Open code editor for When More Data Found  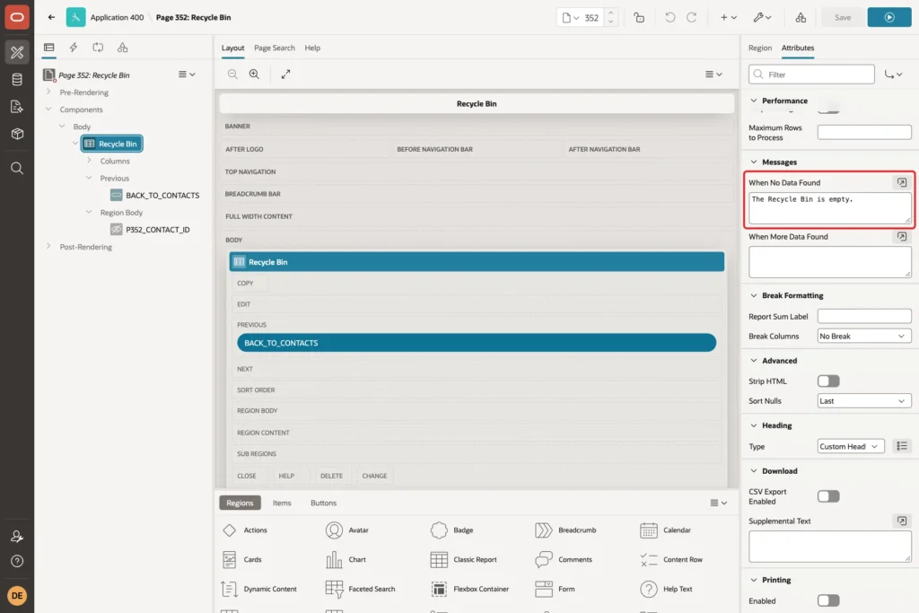(902, 236)
